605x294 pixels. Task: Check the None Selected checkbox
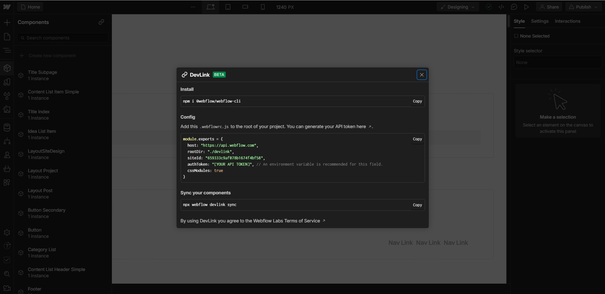point(516,36)
